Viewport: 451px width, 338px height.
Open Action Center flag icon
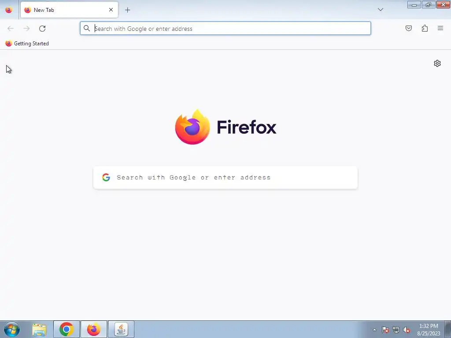point(385,330)
